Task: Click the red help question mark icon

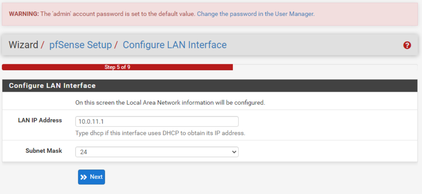Action: [x=407, y=45]
